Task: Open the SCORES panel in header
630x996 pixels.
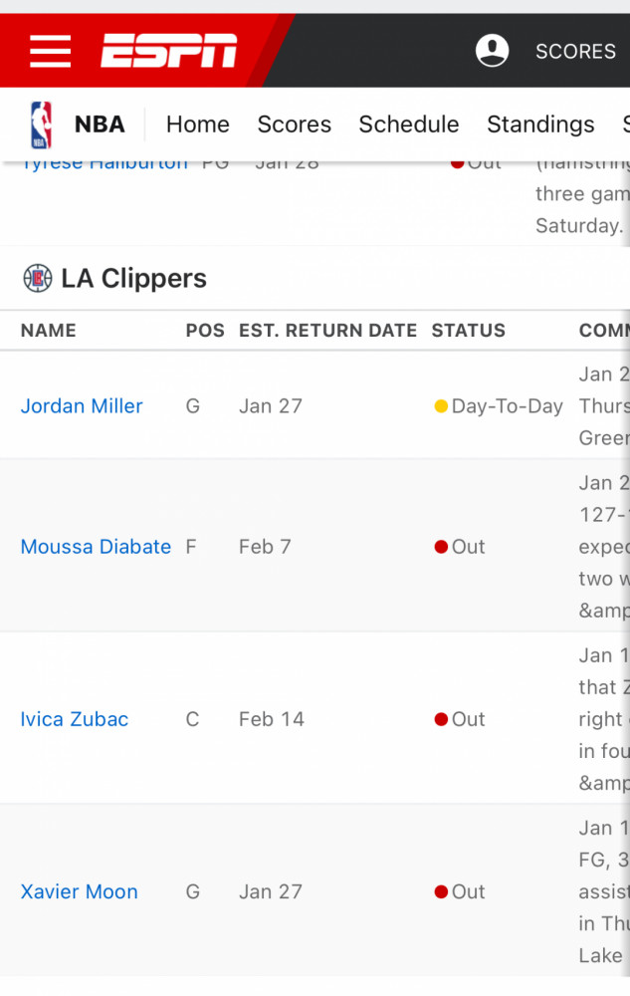Action: tap(575, 51)
